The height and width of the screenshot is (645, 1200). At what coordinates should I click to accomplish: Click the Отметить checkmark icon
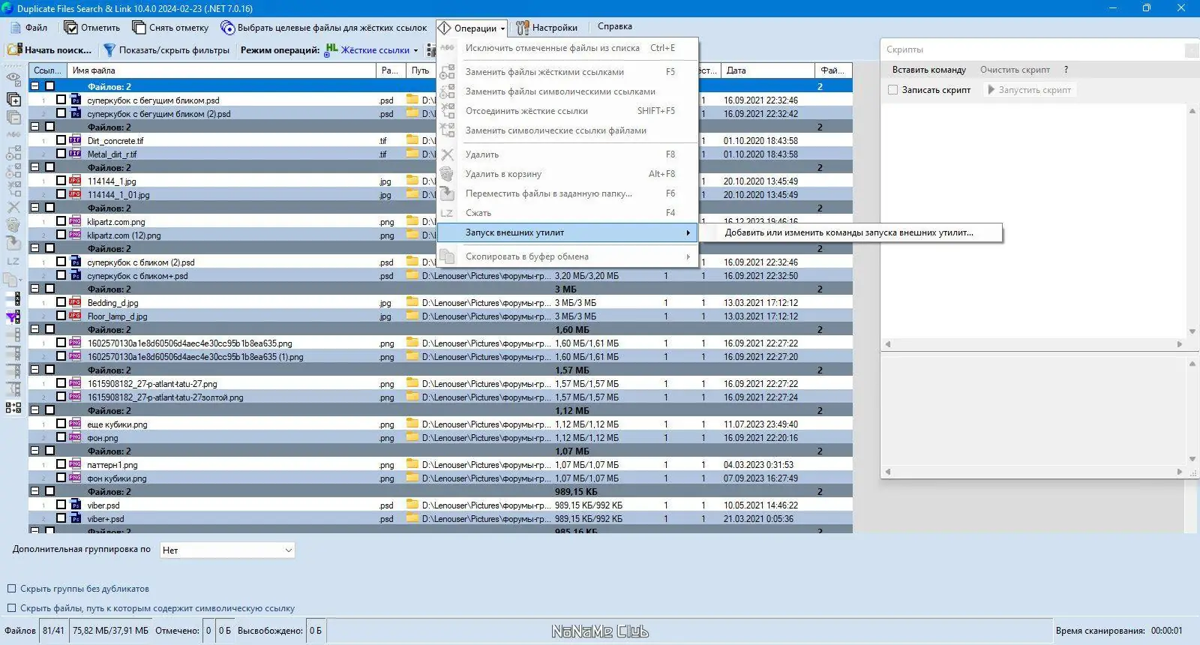[x=70, y=28]
